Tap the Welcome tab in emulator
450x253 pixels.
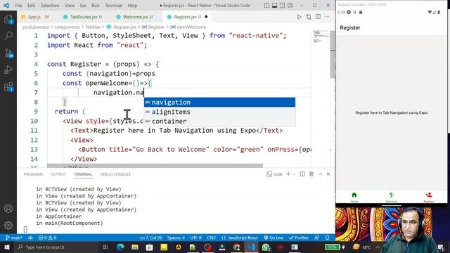point(391,197)
